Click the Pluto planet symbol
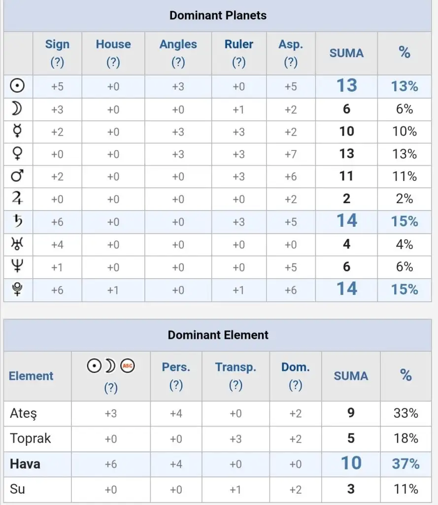 click(17, 289)
